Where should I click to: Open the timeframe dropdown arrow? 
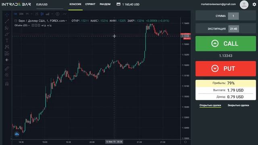click(x=31, y=14)
